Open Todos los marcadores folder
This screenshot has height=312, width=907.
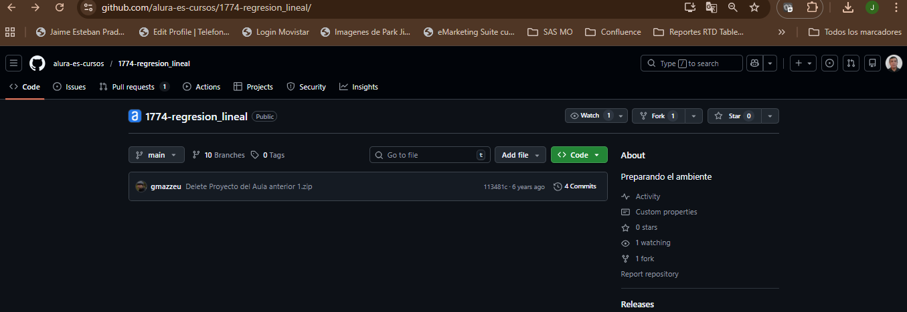(x=855, y=31)
